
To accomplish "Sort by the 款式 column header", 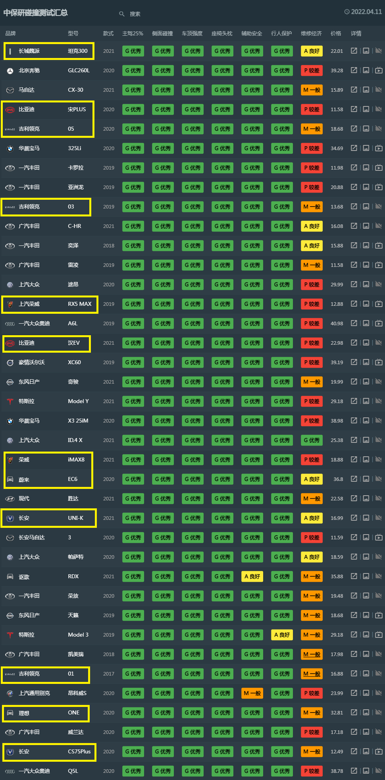I will [108, 33].
